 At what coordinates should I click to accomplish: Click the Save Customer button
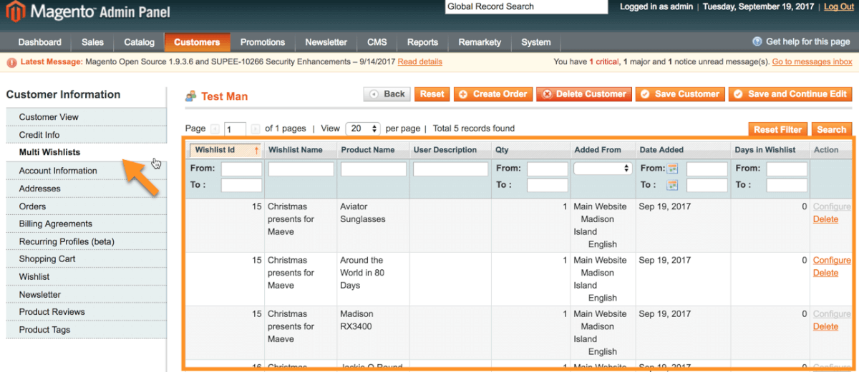pyautogui.click(x=679, y=94)
